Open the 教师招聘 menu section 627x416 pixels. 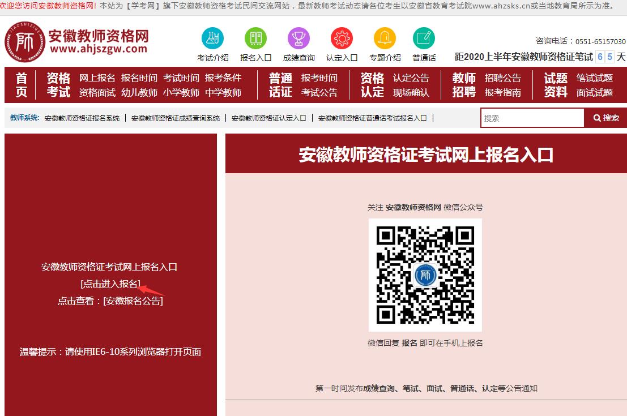464,85
